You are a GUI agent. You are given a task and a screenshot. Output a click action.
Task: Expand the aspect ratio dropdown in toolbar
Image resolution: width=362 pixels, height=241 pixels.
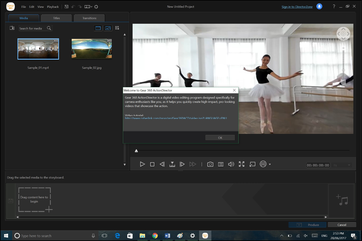(88, 7)
